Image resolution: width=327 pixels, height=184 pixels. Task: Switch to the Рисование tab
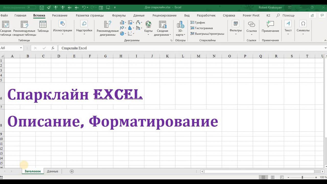pos(60,15)
